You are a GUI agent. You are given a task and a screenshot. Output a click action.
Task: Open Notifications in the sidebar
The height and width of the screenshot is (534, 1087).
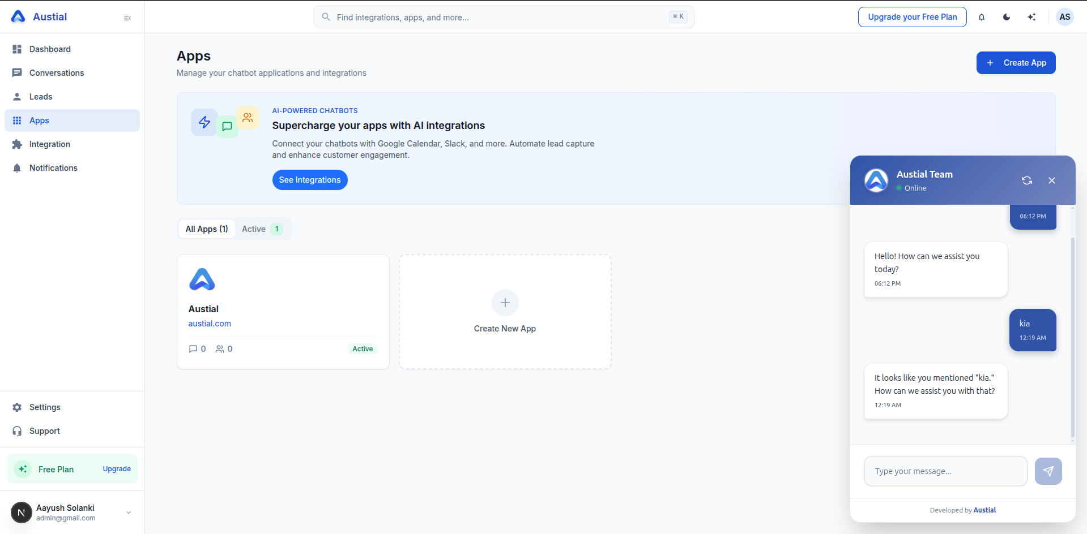[72, 168]
